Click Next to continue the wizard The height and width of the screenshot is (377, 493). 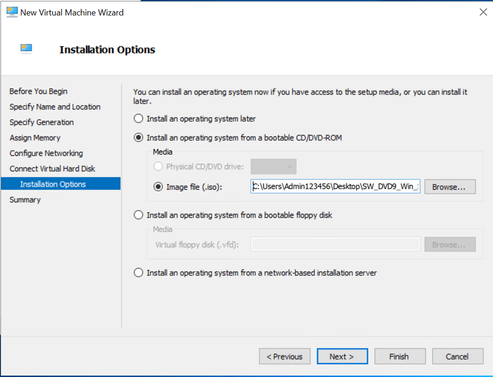point(342,356)
